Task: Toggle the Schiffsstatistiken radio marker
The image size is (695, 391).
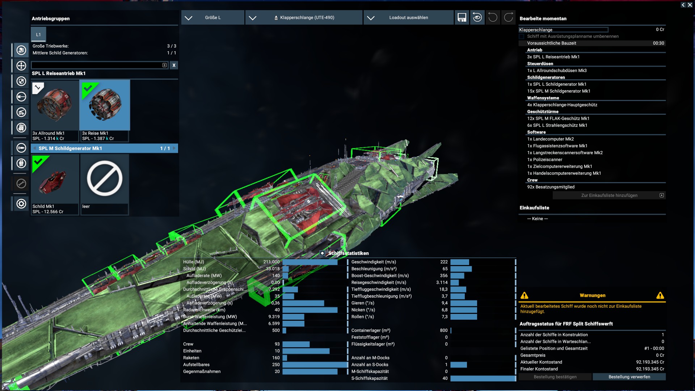Action: click(x=322, y=253)
